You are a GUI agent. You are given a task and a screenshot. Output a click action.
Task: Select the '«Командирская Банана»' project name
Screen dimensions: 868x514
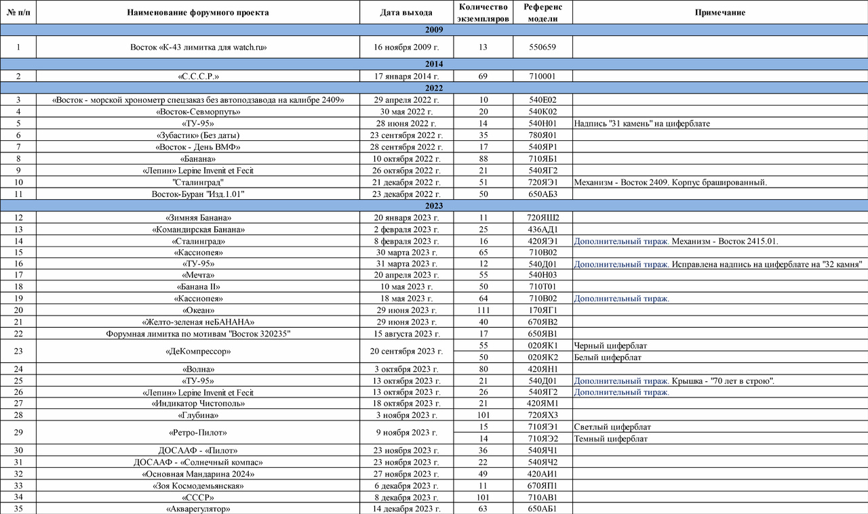click(x=198, y=230)
